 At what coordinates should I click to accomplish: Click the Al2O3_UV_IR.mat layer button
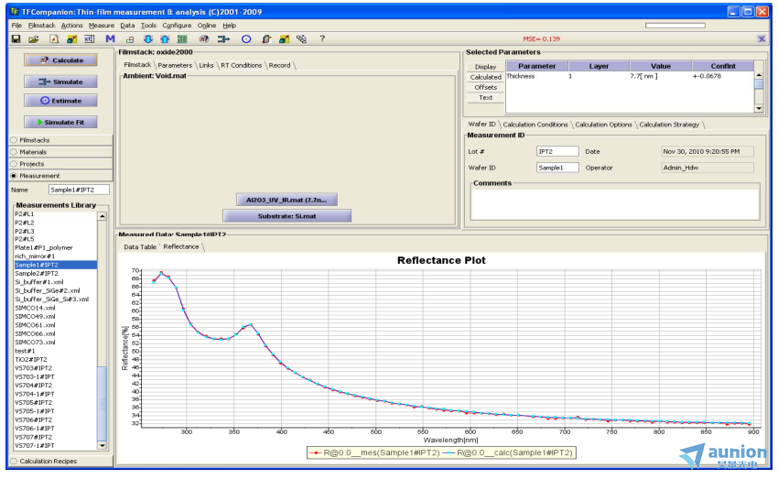click(x=286, y=200)
